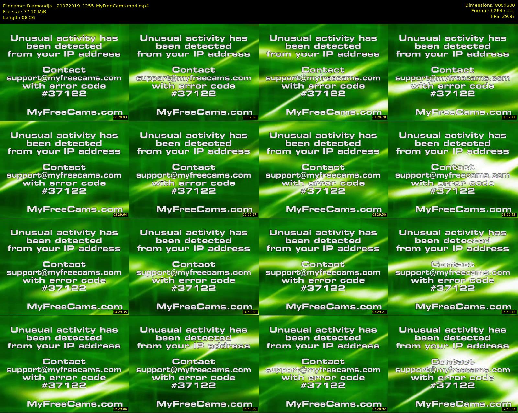The width and height of the screenshot is (518, 413).
Task: Open the frame stamped 04:59.28
Action: [x=194, y=266]
